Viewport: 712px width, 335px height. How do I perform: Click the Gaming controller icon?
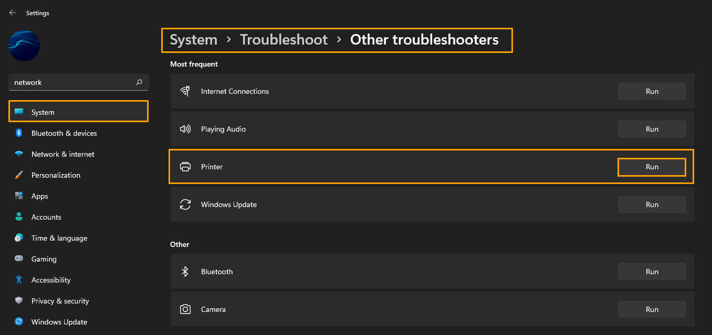click(19, 259)
